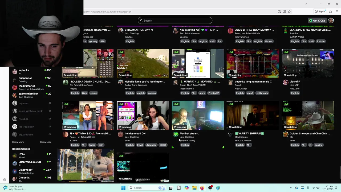
Task: Open recommended channel n24n
Action: coord(32,156)
